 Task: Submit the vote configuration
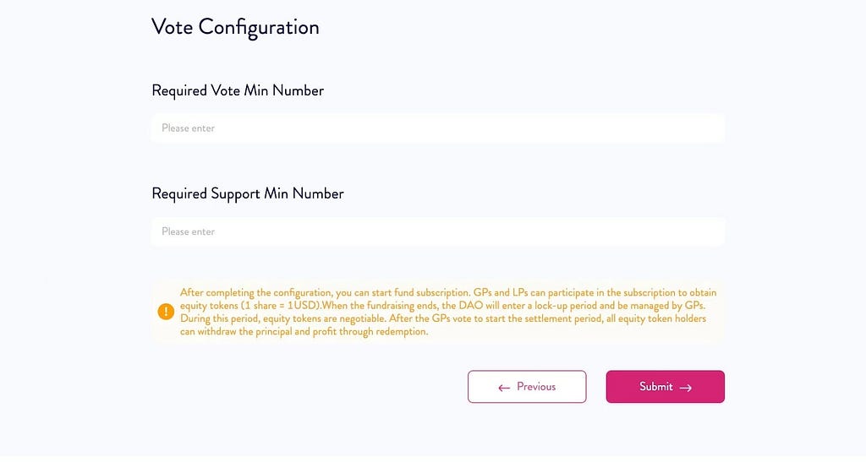pos(665,387)
